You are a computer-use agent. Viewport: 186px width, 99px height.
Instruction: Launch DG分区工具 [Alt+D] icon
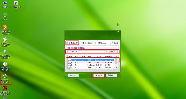[x=5, y=30]
